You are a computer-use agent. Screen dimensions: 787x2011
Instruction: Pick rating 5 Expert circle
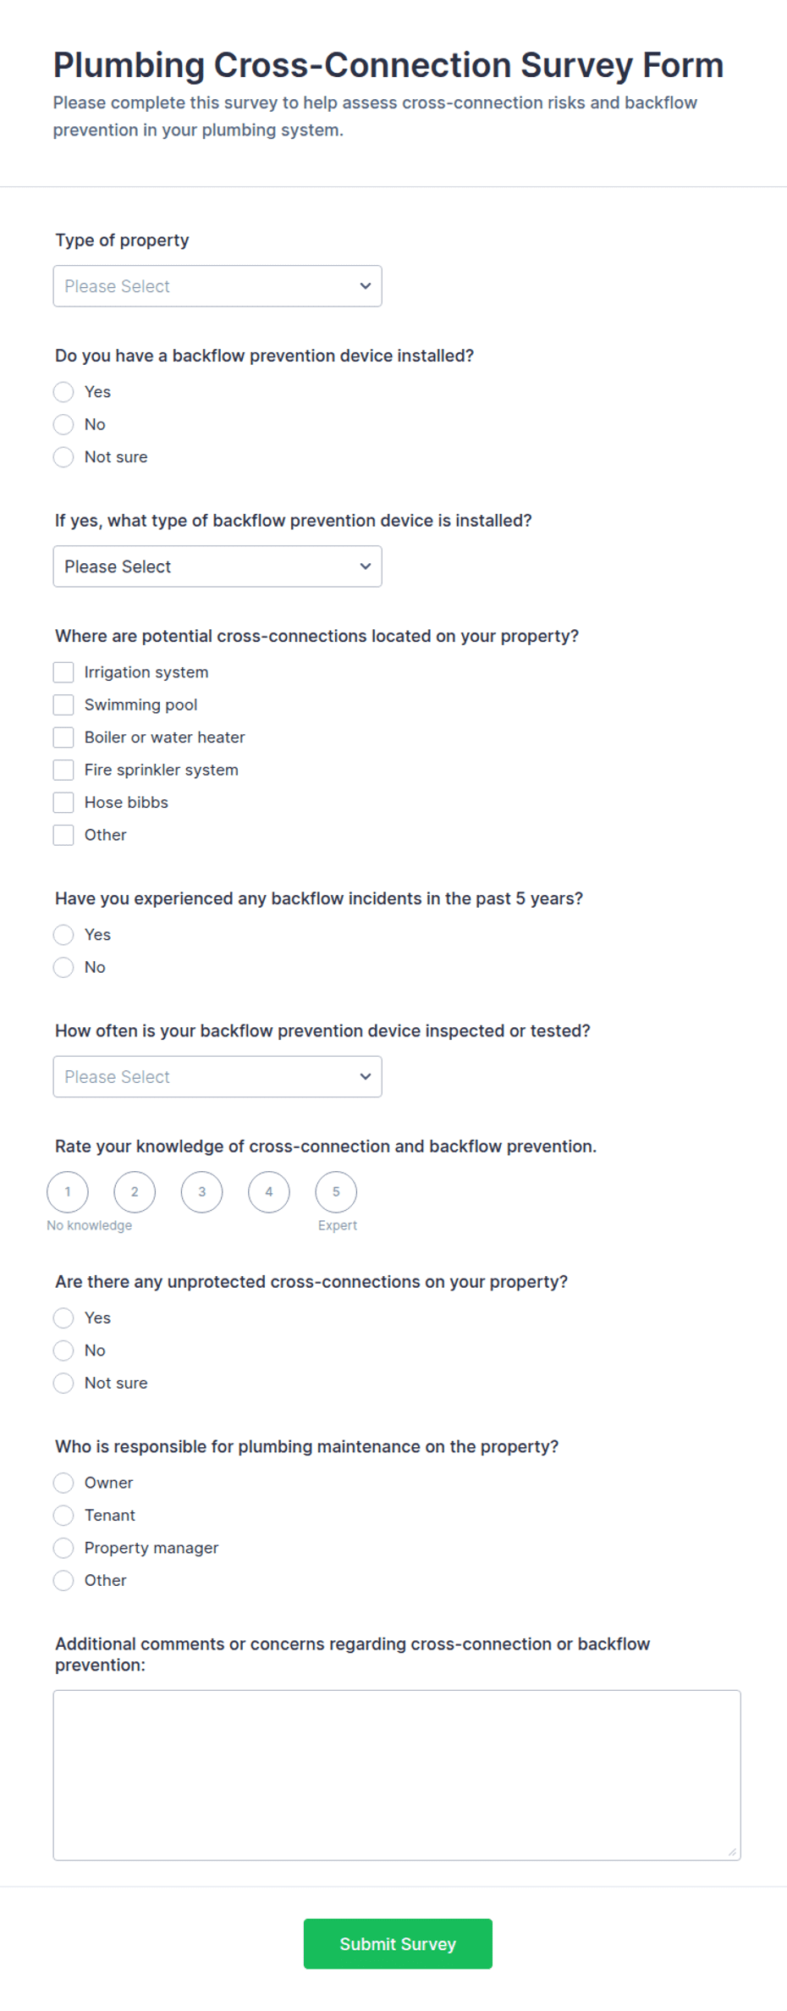pos(336,1192)
